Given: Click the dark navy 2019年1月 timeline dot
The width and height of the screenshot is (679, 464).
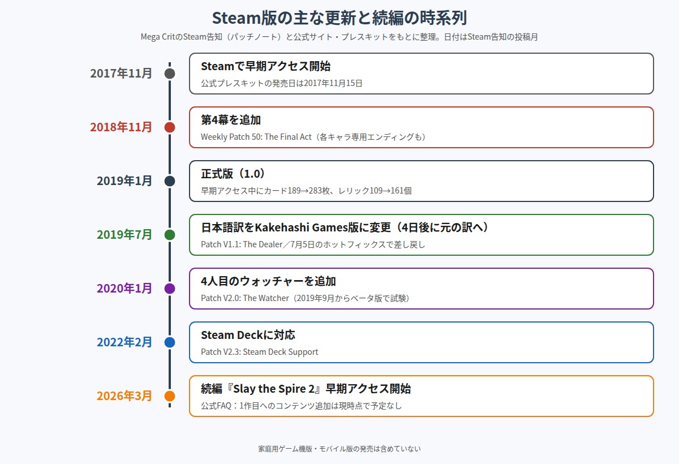Looking at the screenshot, I should point(170,181).
